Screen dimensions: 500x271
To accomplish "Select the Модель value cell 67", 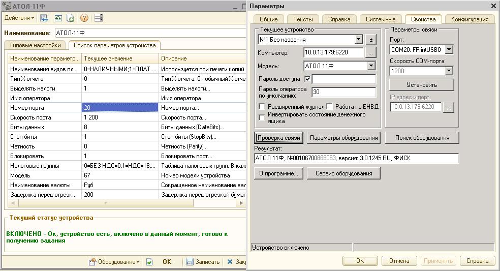I will pyautogui.click(x=120, y=175).
